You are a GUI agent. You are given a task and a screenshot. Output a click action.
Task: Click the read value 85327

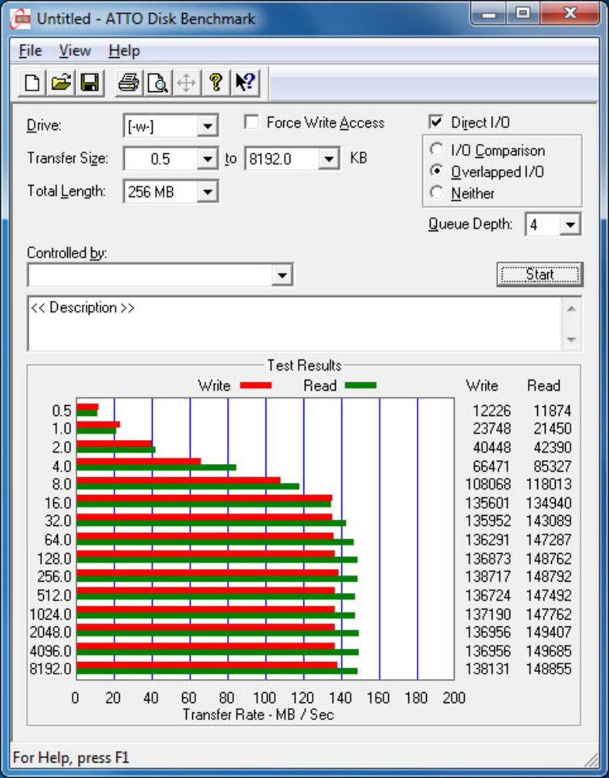[x=552, y=467]
